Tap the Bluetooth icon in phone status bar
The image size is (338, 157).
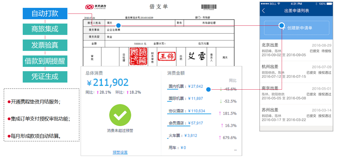[x=316, y=4]
